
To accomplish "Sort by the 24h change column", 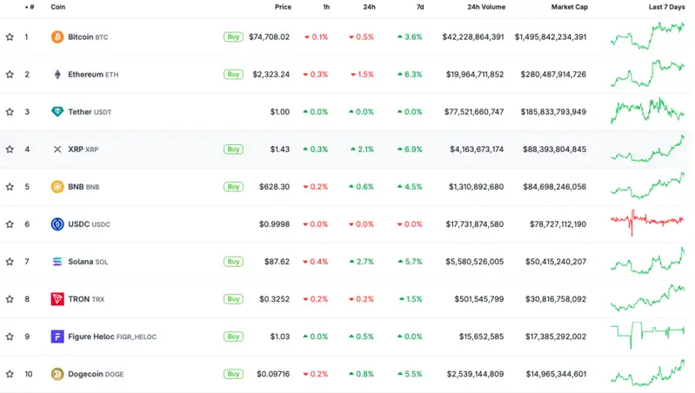I will 369,7.
